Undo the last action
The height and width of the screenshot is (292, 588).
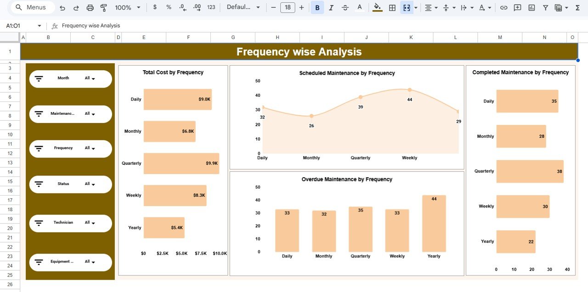pyautogui.click(x=62, y=7)
